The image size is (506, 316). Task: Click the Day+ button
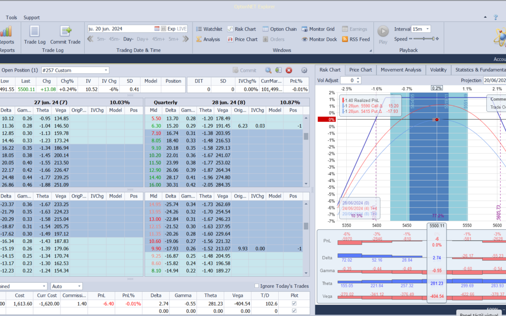pos(142,39)
